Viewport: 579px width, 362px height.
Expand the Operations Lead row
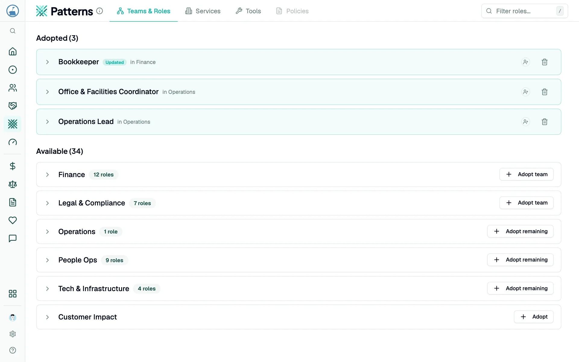click(x=47, y=122)
